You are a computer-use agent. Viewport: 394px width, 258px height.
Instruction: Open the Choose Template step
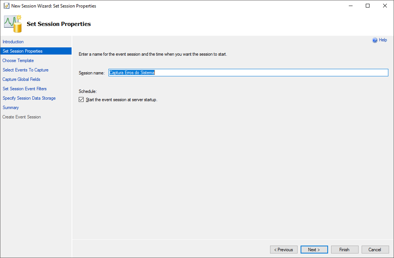point(18,61)
